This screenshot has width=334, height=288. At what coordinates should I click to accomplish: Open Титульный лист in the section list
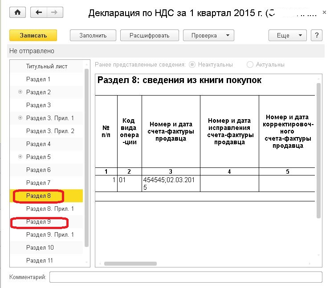[47, 67]
